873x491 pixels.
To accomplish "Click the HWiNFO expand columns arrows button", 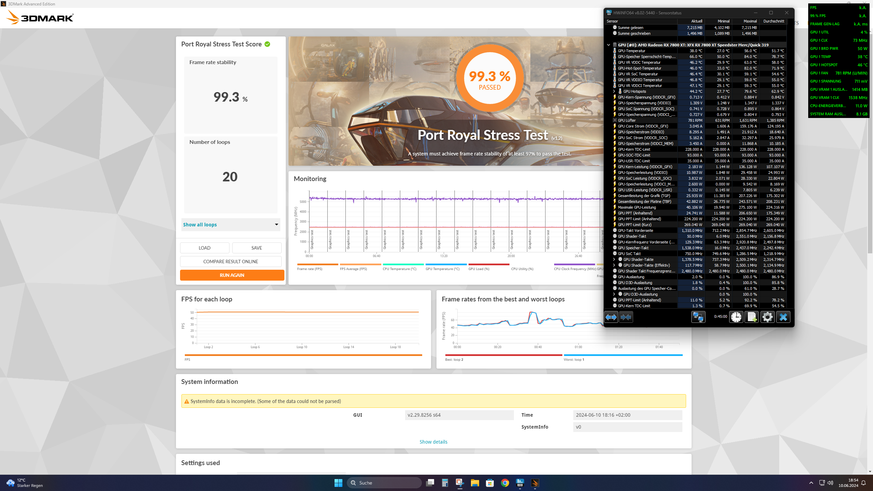I will [x=611, y=317].
